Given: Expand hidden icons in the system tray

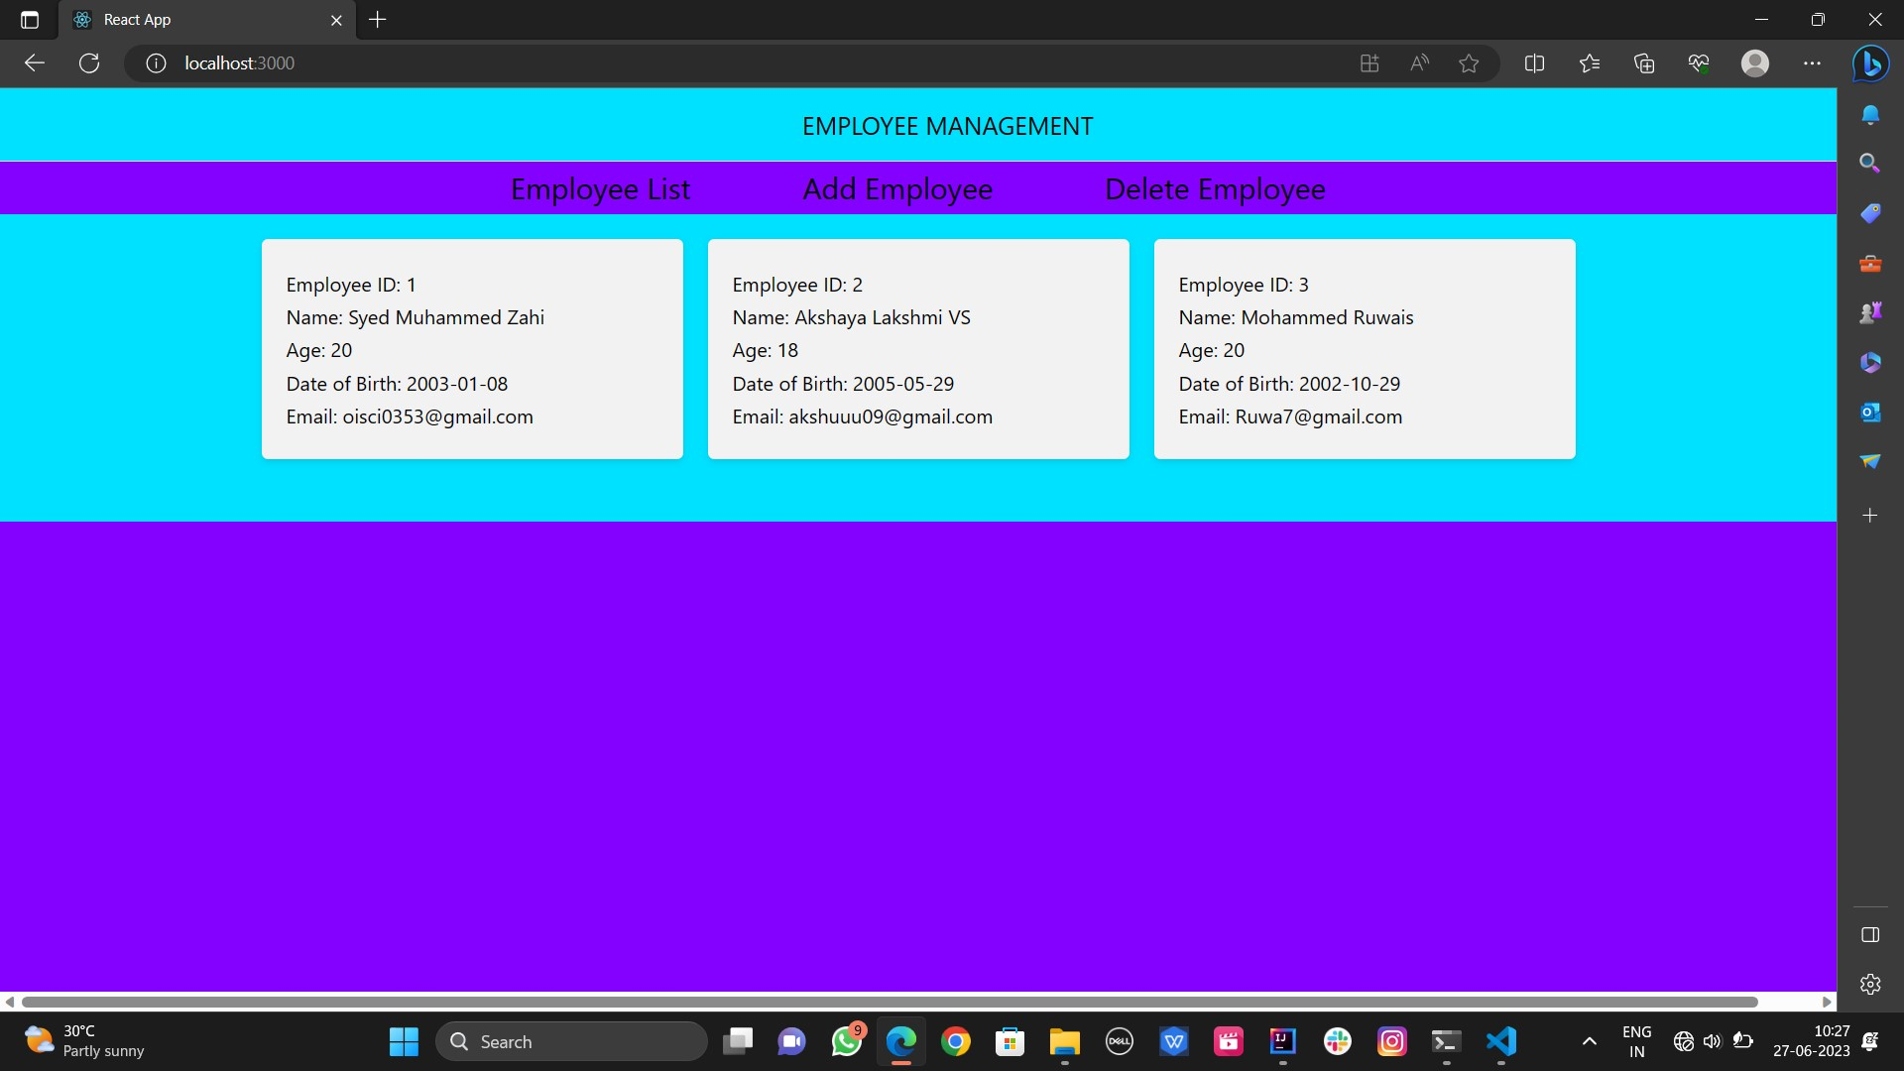Looking at the screenshot, I should coord(1589,1041).
